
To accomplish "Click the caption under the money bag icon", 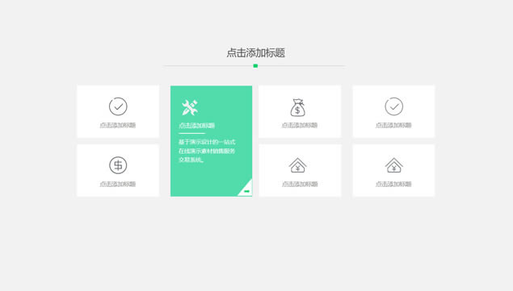I will pos(300,125).
